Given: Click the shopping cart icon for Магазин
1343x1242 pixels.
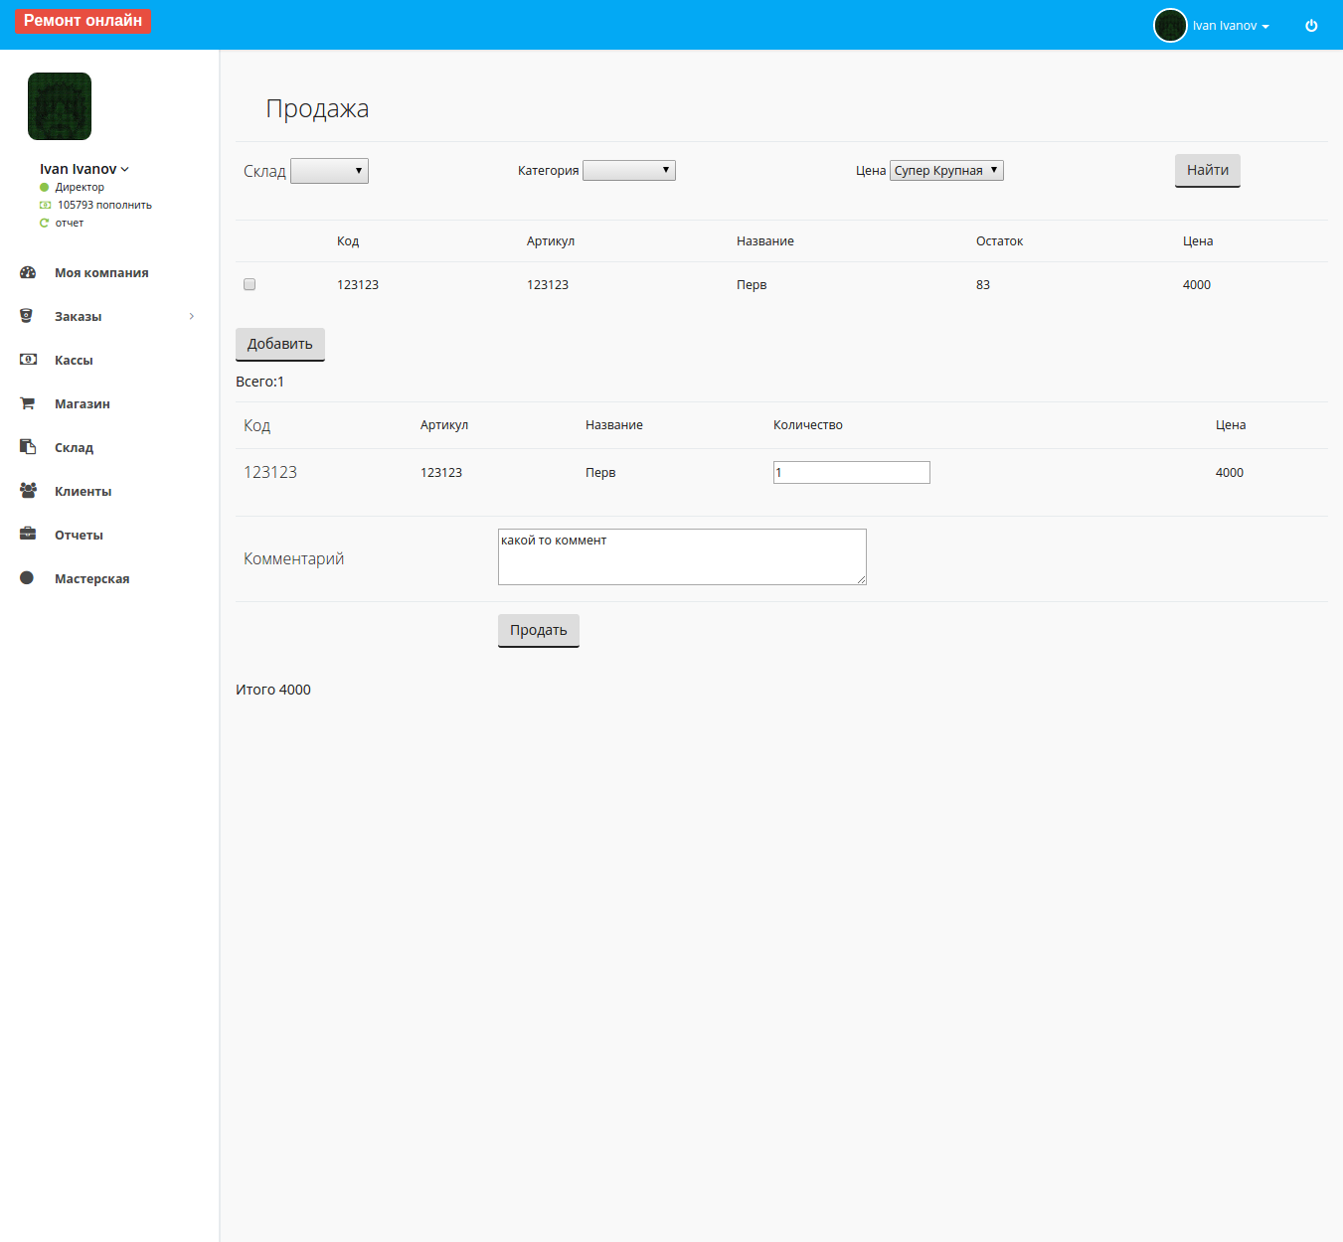Looking at the screenshot, I should 28,403.
